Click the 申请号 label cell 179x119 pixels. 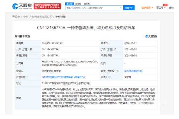[28, 43]
